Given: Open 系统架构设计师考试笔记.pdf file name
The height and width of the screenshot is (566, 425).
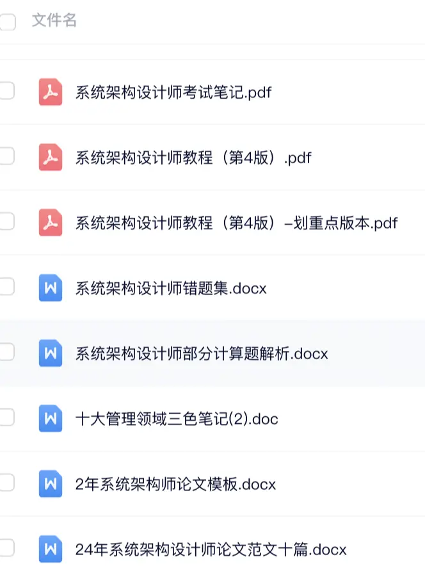Looking at the screenshot, I should point(173,92).
